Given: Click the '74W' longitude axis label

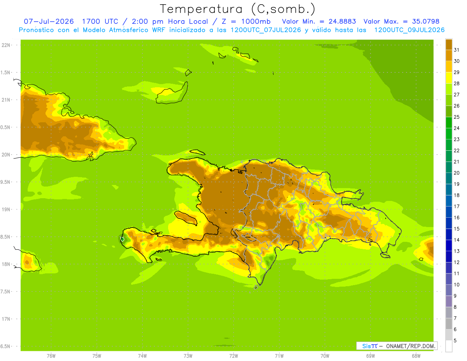Looking at the screenshot, I should (x=142, y=356).
